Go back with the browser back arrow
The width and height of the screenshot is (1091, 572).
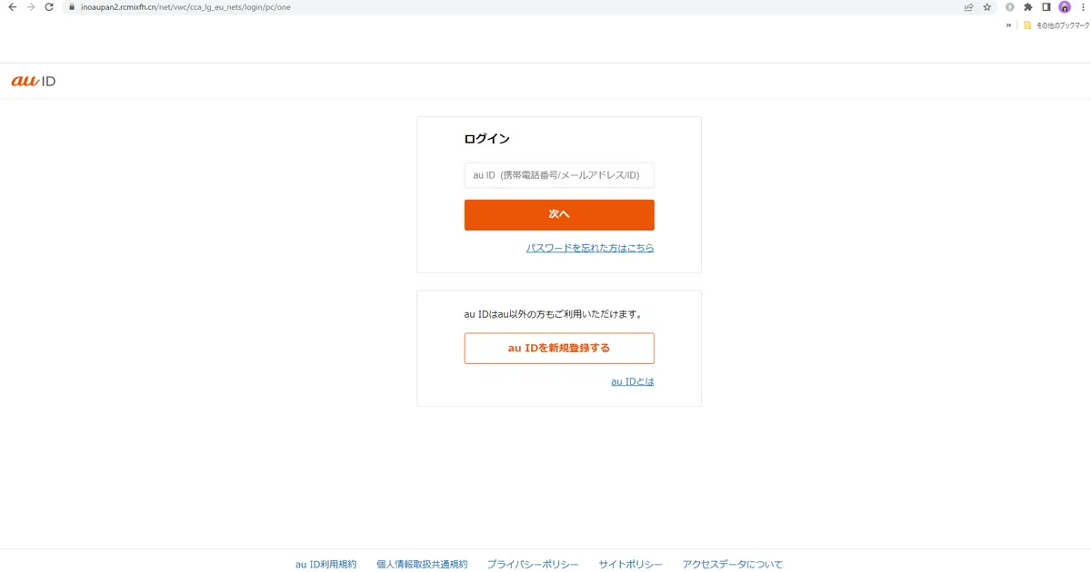[x=12, y=7]
